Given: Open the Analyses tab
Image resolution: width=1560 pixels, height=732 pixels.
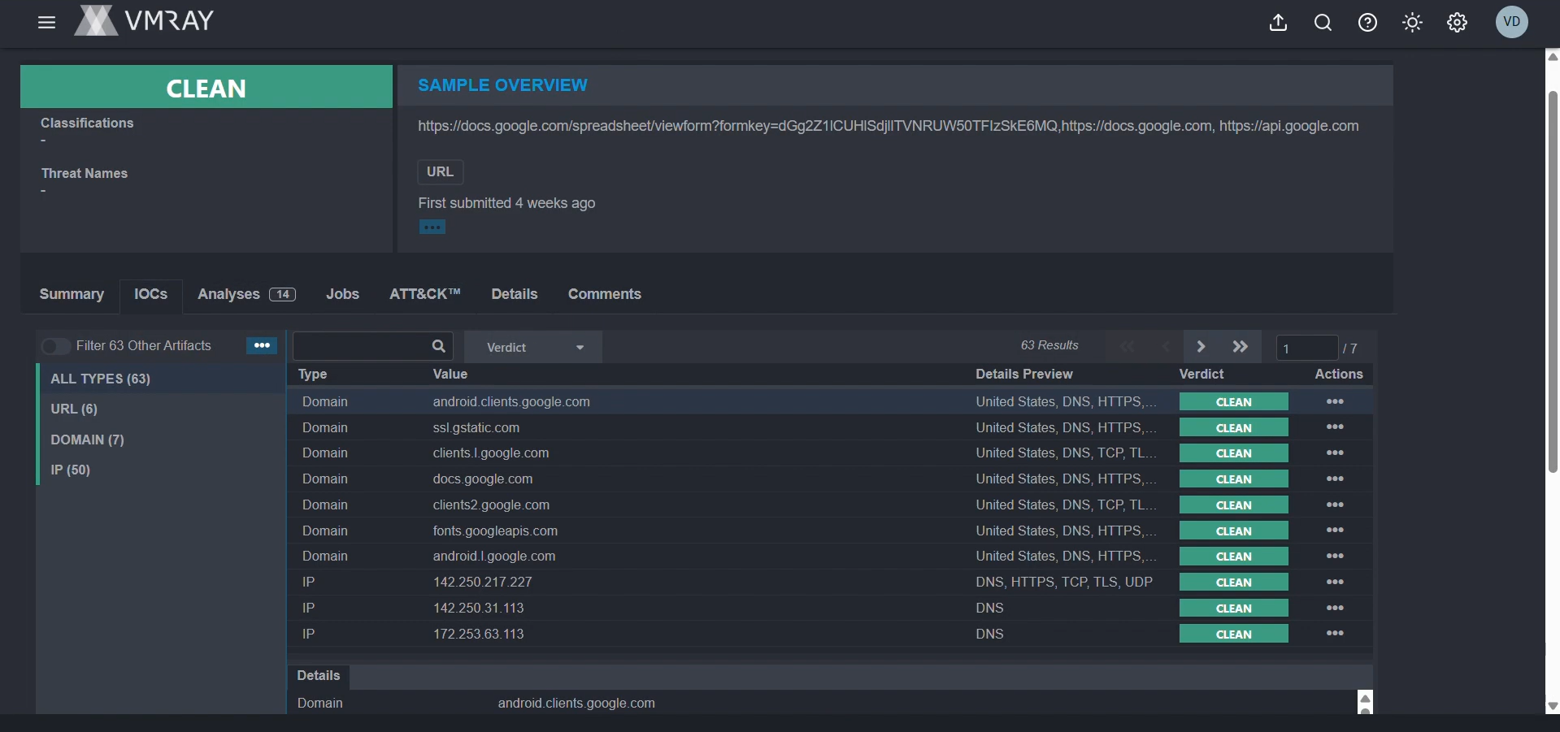Looking at the screenshot, I should (246, 294).
